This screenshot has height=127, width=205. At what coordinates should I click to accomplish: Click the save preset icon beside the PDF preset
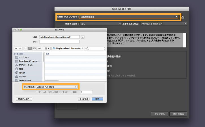pyautogui.click(x=183, y=17)
